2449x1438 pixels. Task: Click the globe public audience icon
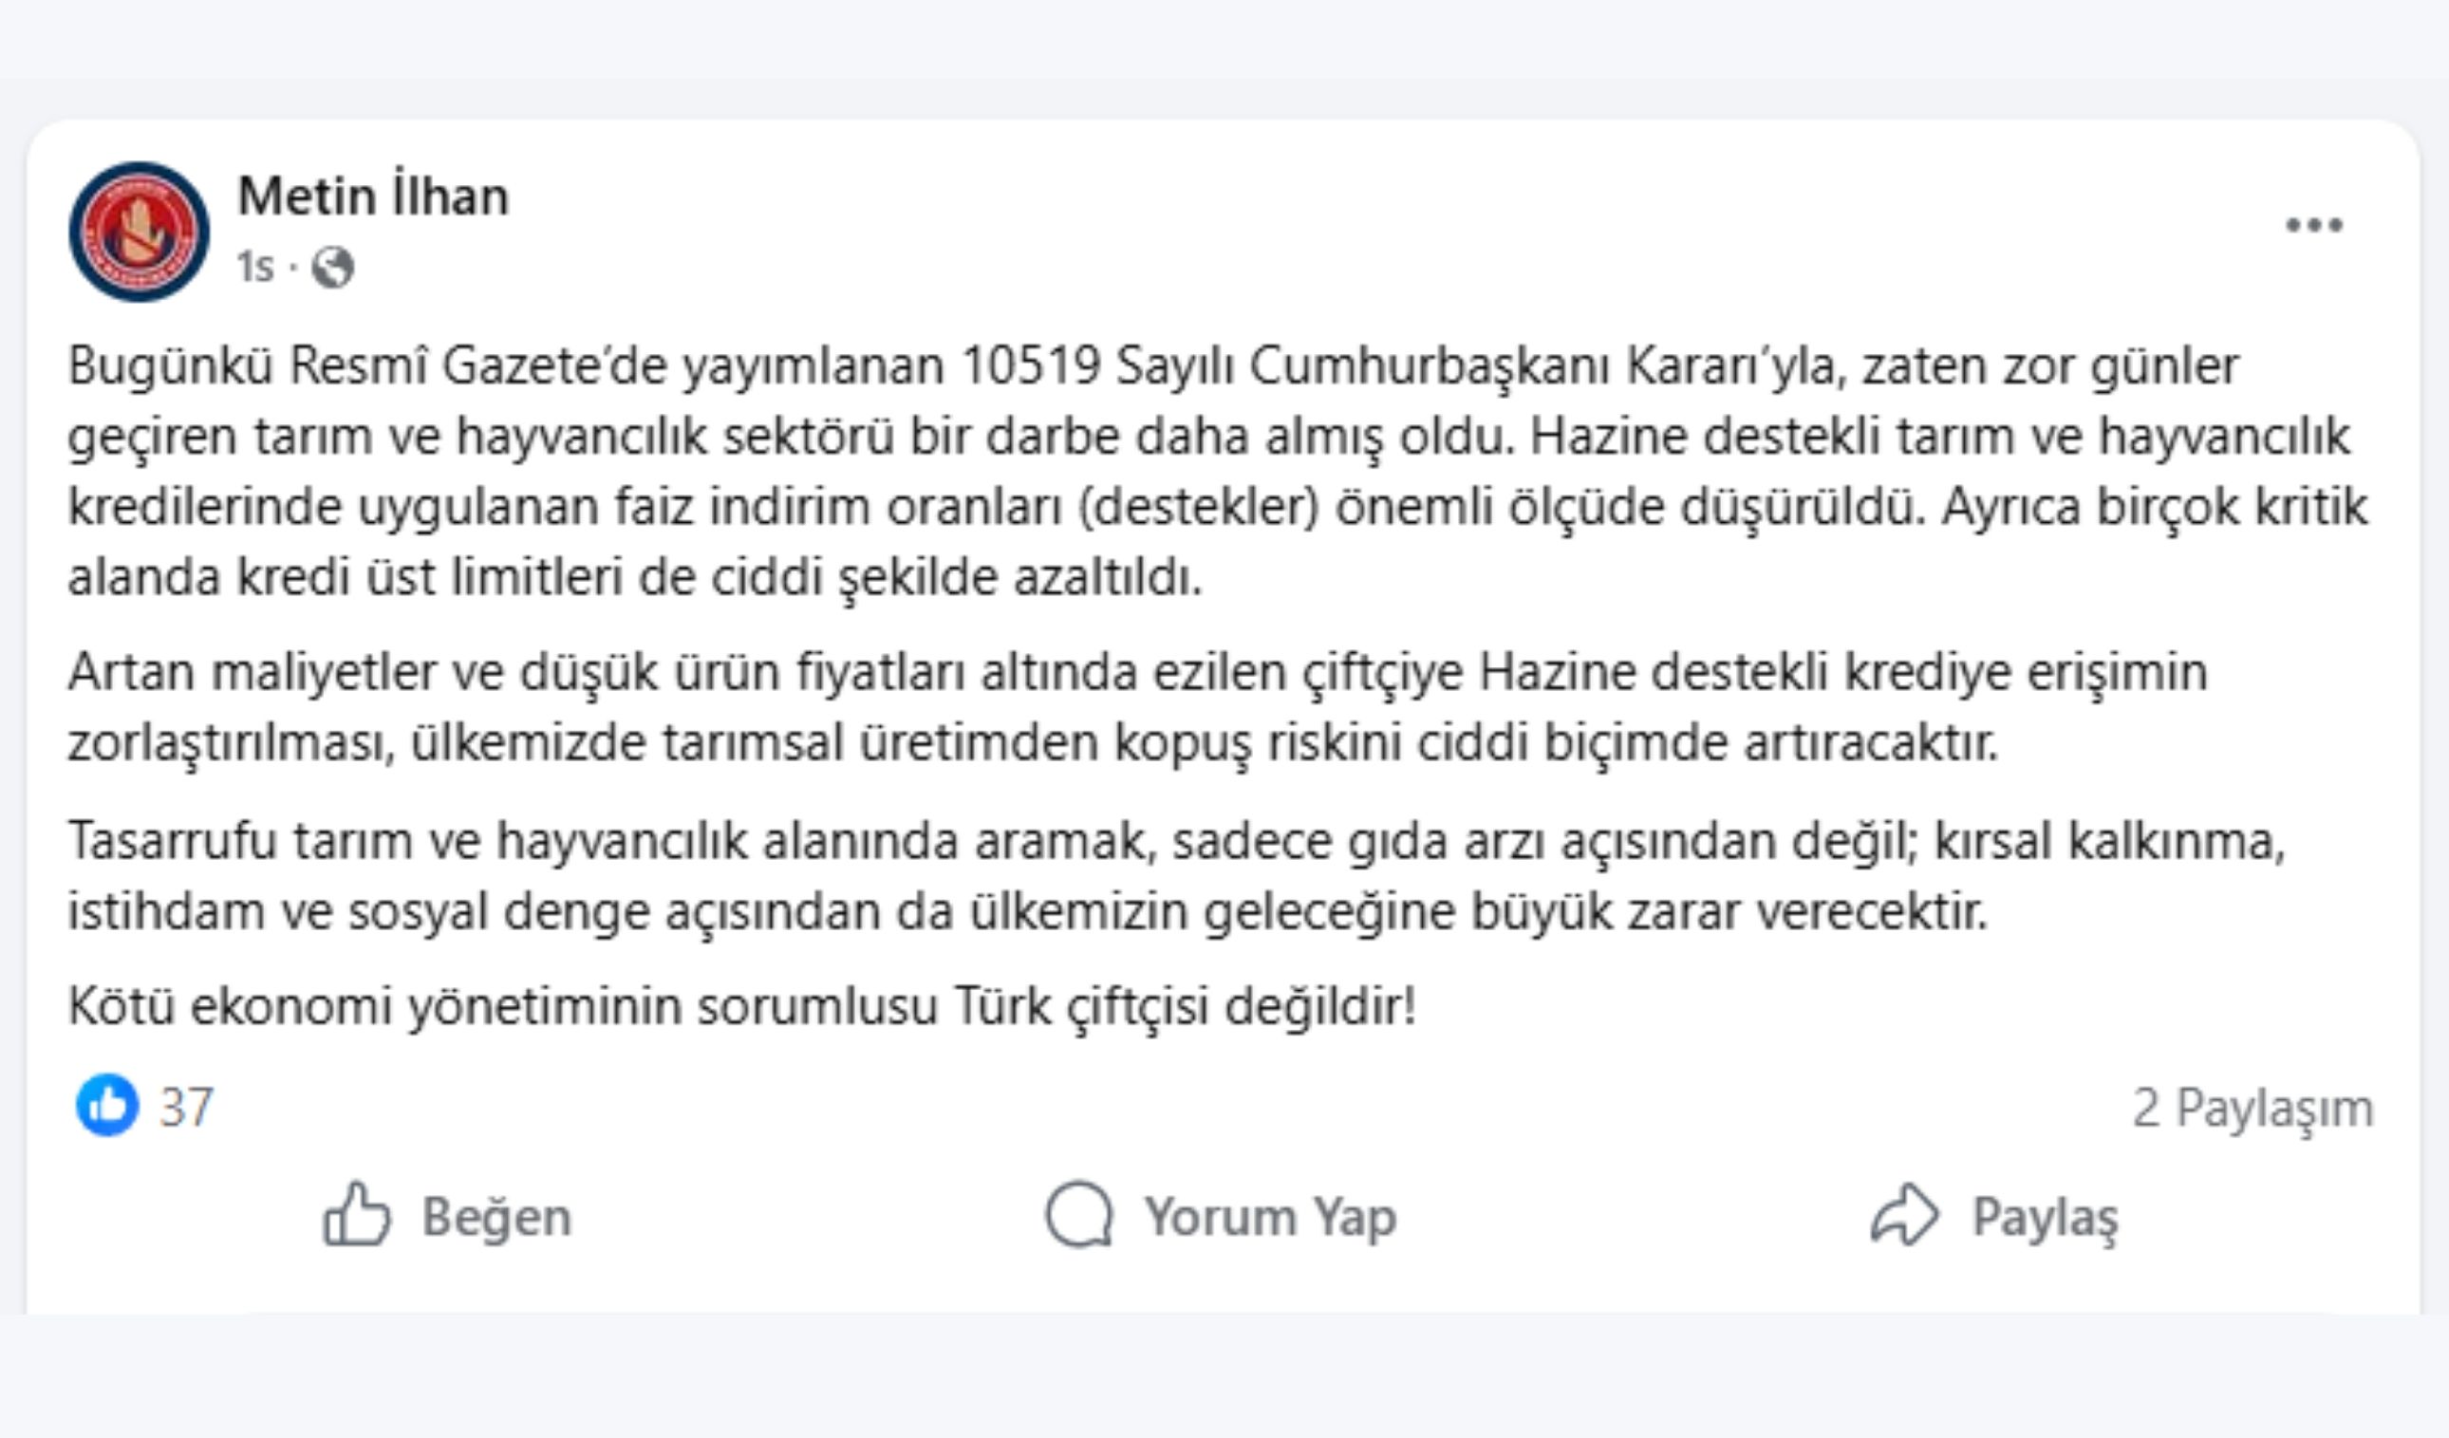(332, 268)
